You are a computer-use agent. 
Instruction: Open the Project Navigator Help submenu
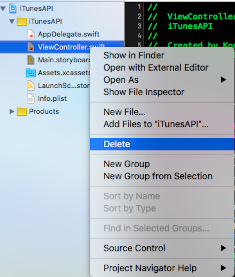tap(162, 268)
